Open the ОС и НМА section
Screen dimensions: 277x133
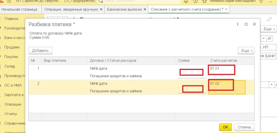coord(13,85)
